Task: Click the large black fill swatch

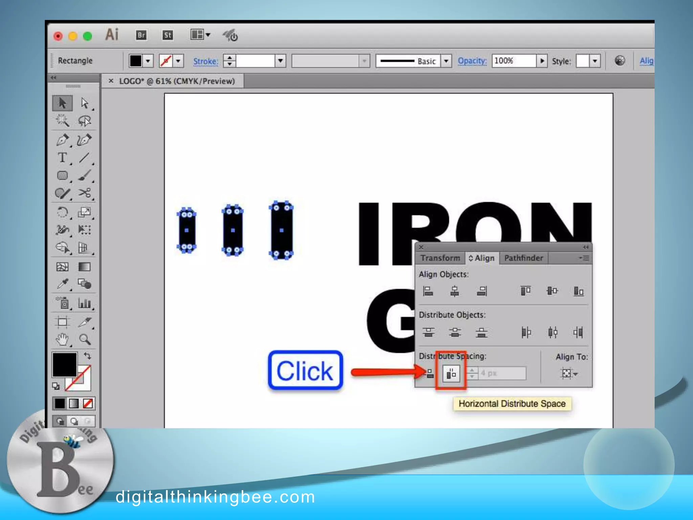Action: [x=64, y=365]
